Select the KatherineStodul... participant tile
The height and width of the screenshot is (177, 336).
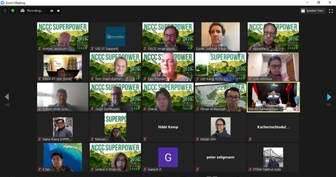click(x=273, y=127)
